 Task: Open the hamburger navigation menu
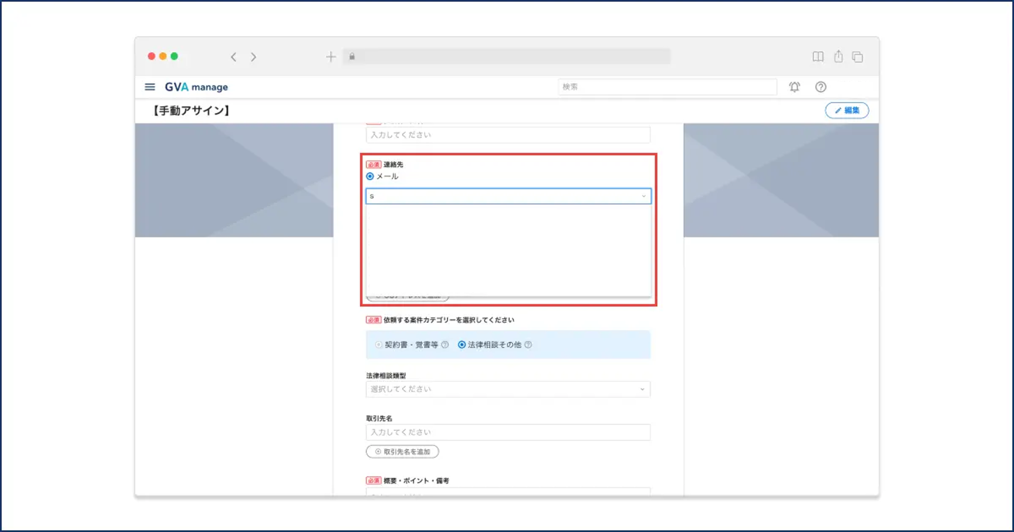[x=150, y=87]
